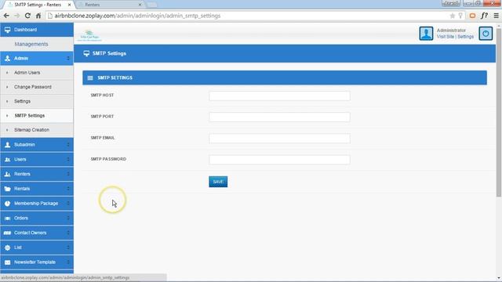Screen dimensions: 502x282
Task: Click the orange extension icon in toolbar
Action: (x=472, y=16)
